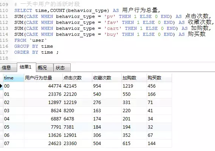
Task: Click cell value 163
Action: click(x=97, y=111)
